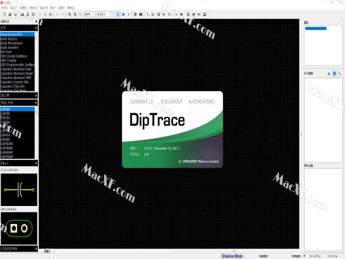Open the 文件 File menu
Screen dimensions: 345x259
[x=5, y=7]
